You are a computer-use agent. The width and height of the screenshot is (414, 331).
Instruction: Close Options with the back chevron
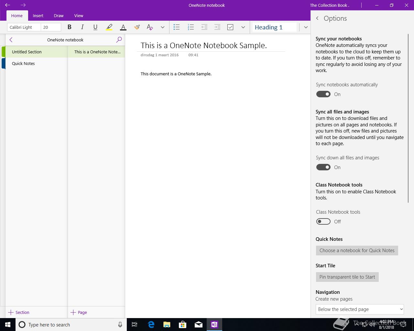tap(317, 18)
